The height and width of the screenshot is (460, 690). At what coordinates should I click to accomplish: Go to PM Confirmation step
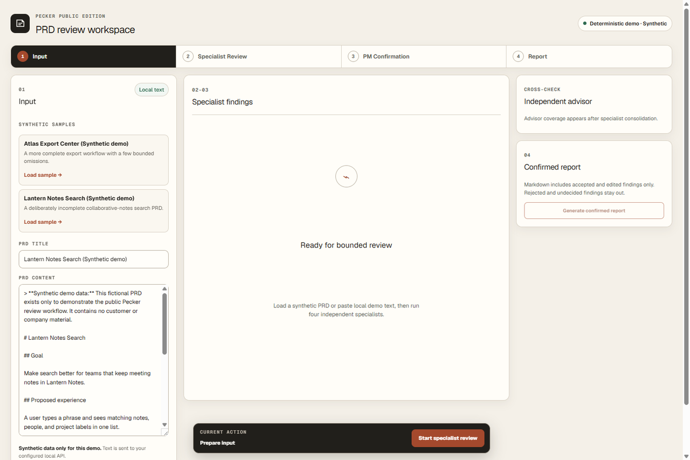pyautogui.click(x=424, y=56)
